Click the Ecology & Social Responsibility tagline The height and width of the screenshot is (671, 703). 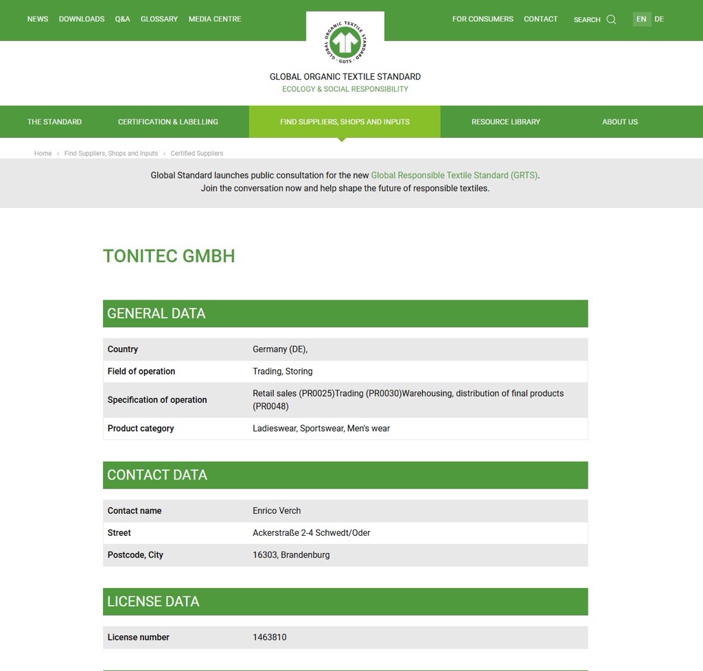click(345, 89)
